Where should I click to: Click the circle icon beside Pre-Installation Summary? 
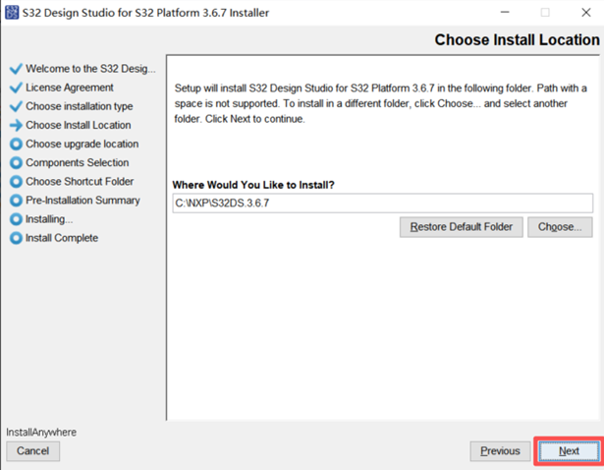(x=16, y=201)
